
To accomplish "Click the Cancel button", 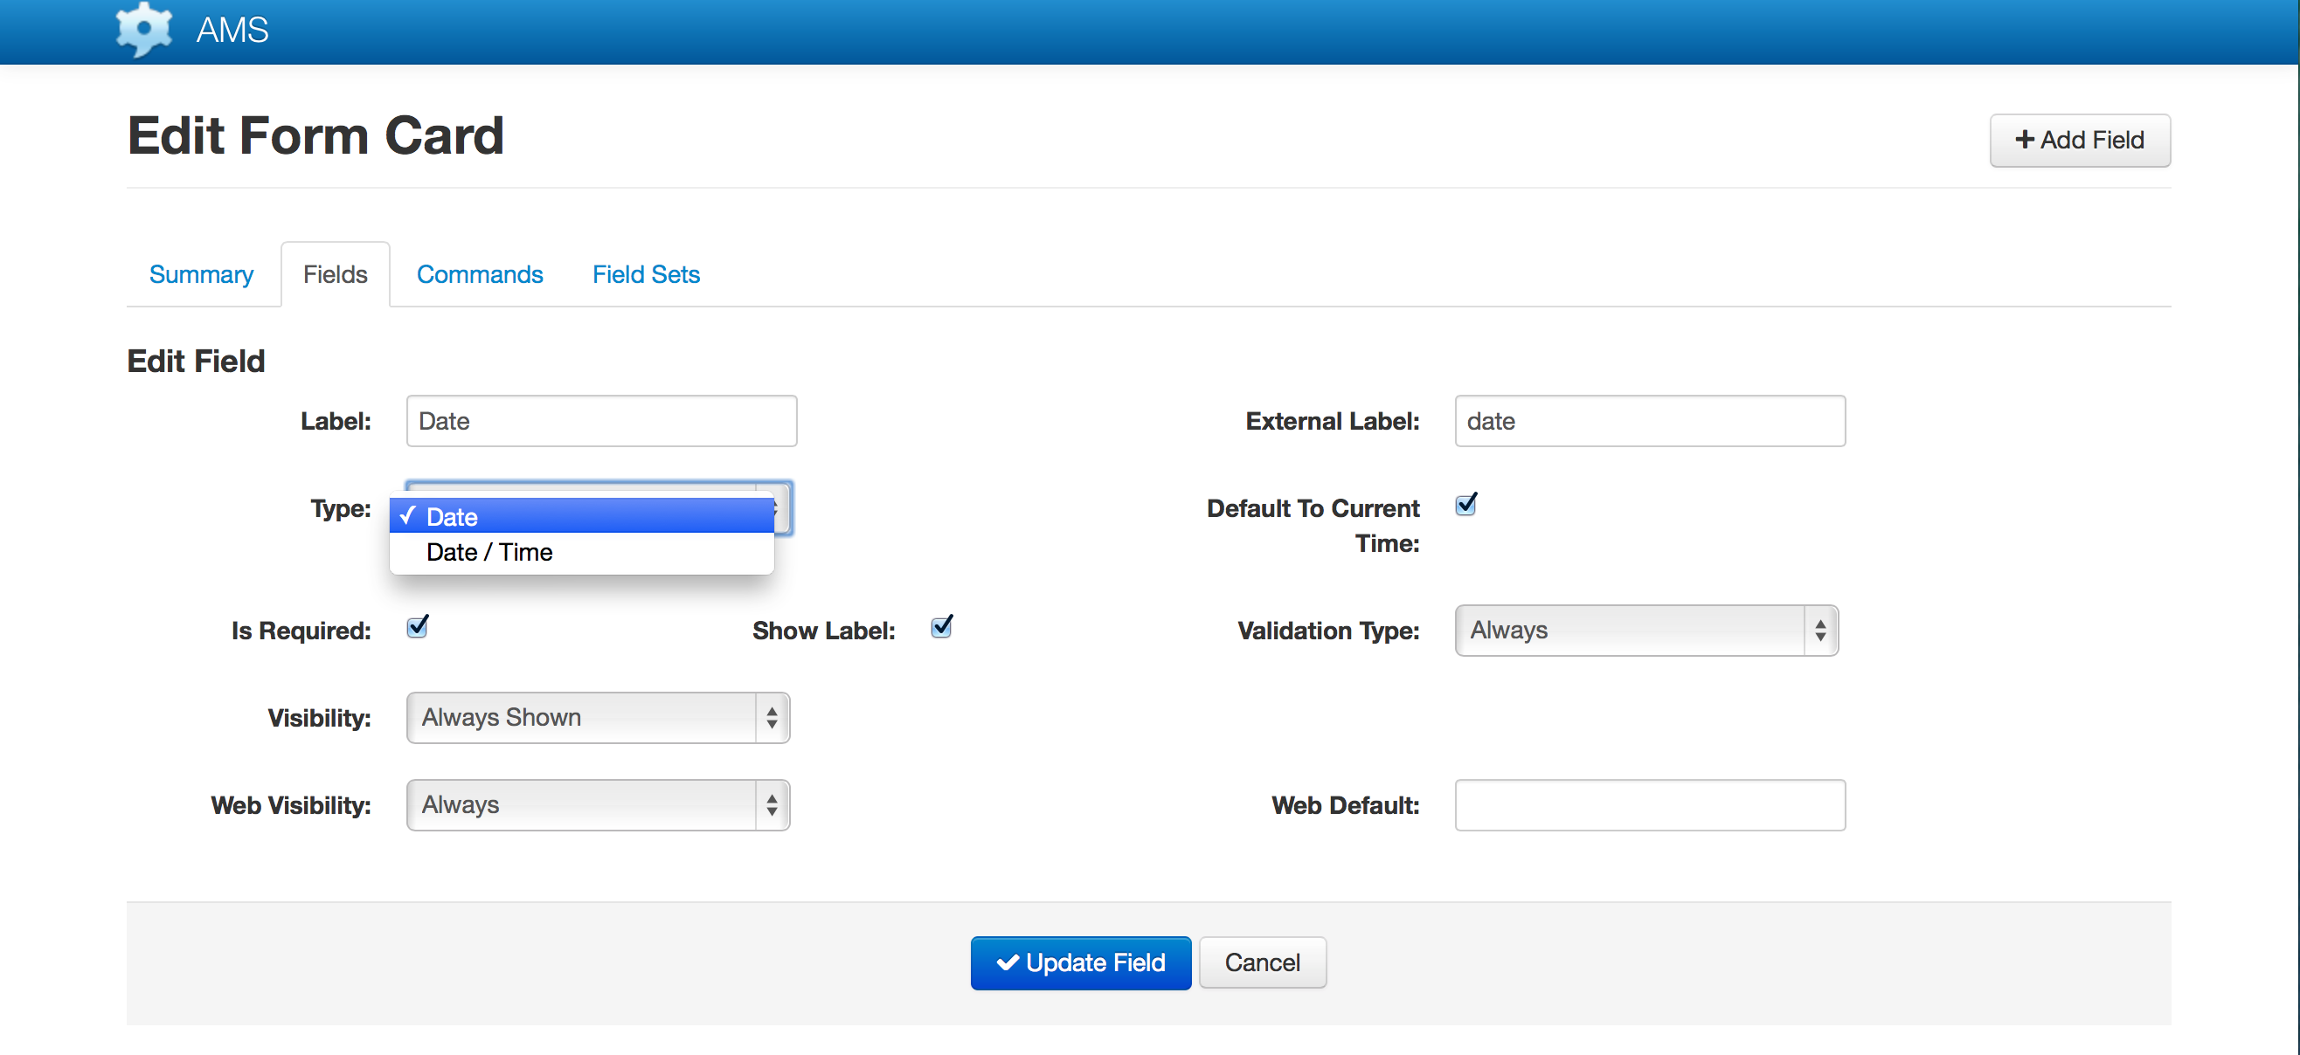I will click(x=1263, y=962).
